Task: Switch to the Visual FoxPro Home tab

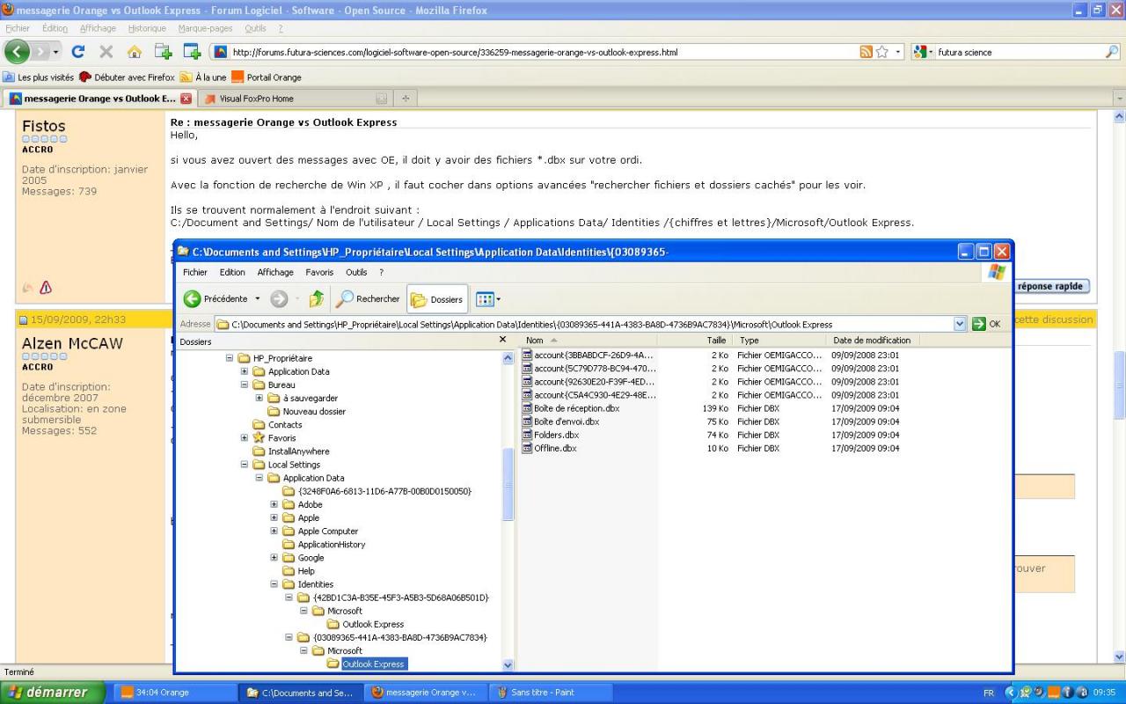Action: (x=296, y=99)
